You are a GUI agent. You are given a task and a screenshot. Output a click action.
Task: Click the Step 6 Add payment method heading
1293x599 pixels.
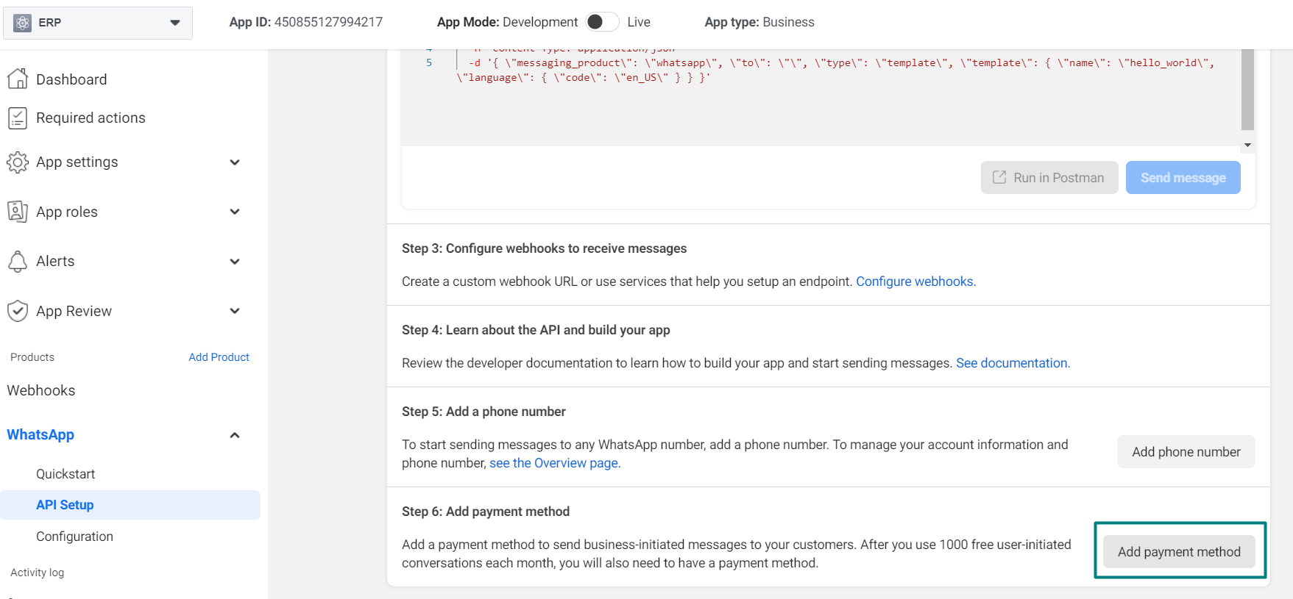coord(486,512)
